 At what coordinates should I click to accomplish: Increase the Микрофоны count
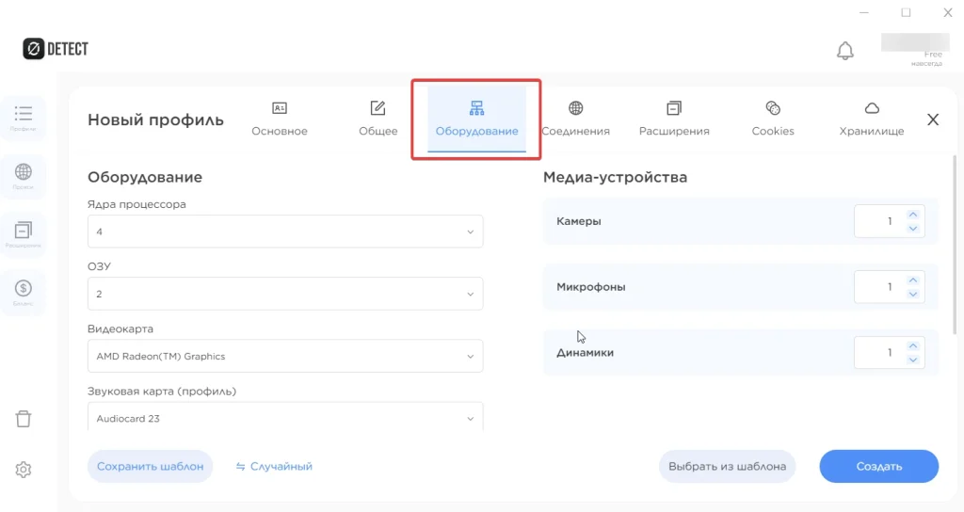(x=913, y=280)
